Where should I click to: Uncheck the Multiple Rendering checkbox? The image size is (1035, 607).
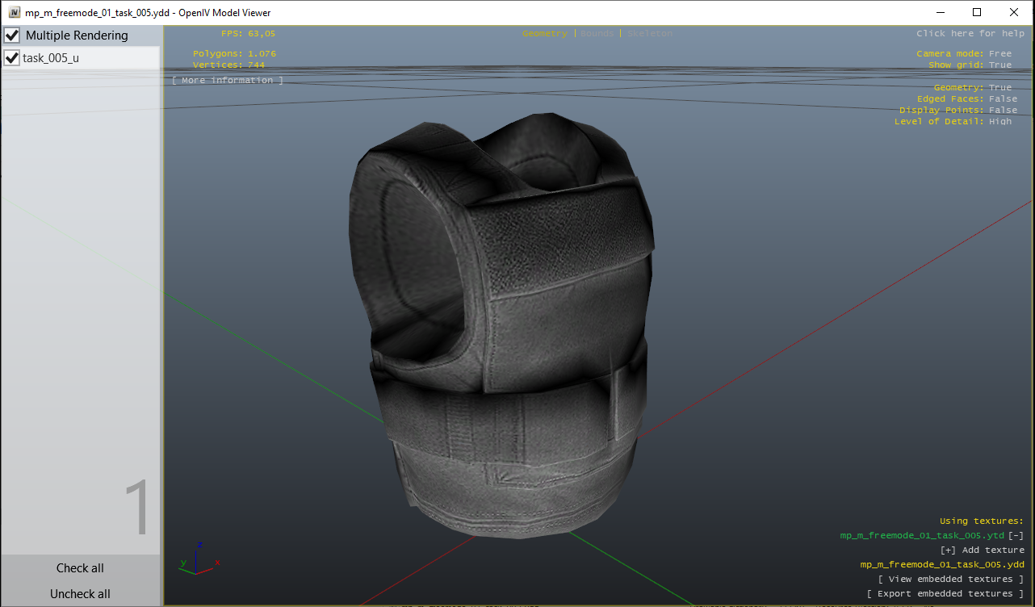tap(11, 35)
